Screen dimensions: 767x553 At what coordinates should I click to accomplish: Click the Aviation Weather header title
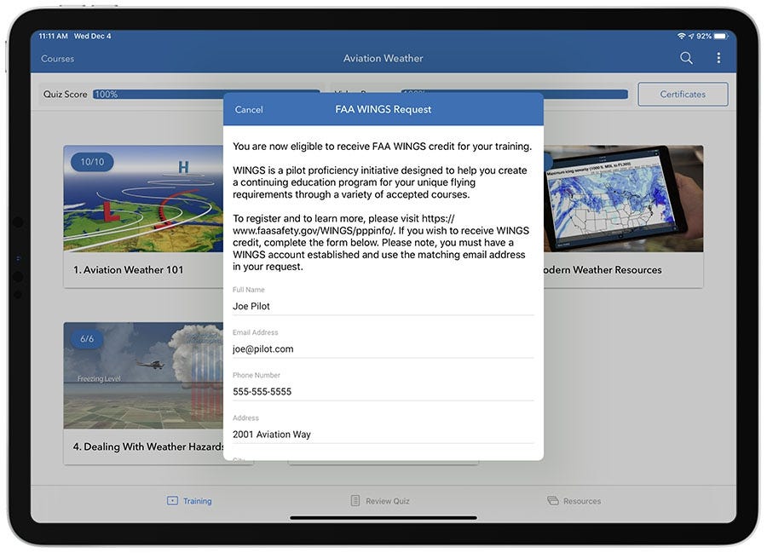pyautogui.click(x=383, y=58)
